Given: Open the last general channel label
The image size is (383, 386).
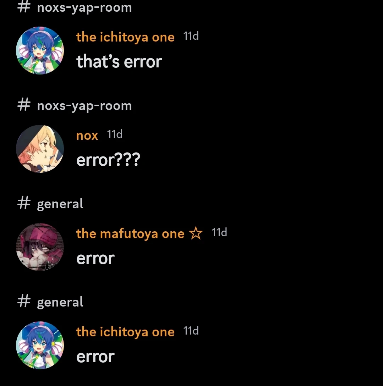Looking at the screenshot, I should 60,303.
